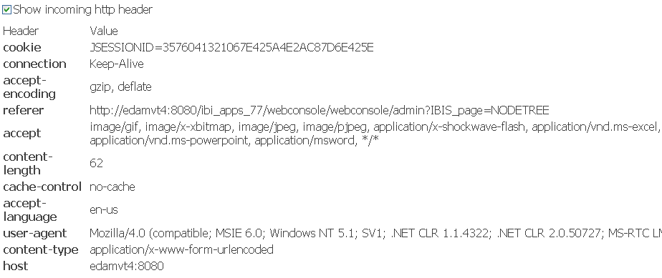The height and width of the screenshot is (278, 662).
Task: Click the no-cache value
Action: pos(112,187)
